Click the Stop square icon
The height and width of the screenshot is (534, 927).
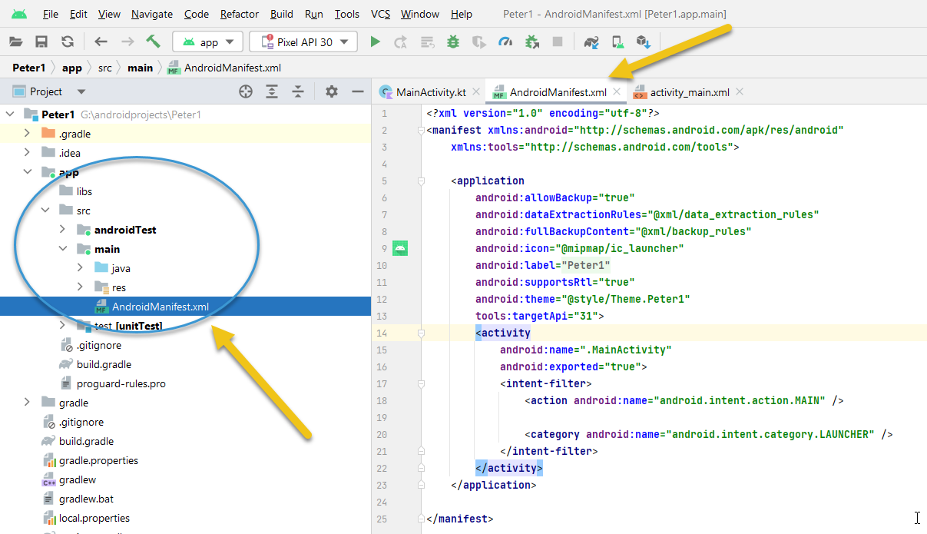tap(558, 42)
